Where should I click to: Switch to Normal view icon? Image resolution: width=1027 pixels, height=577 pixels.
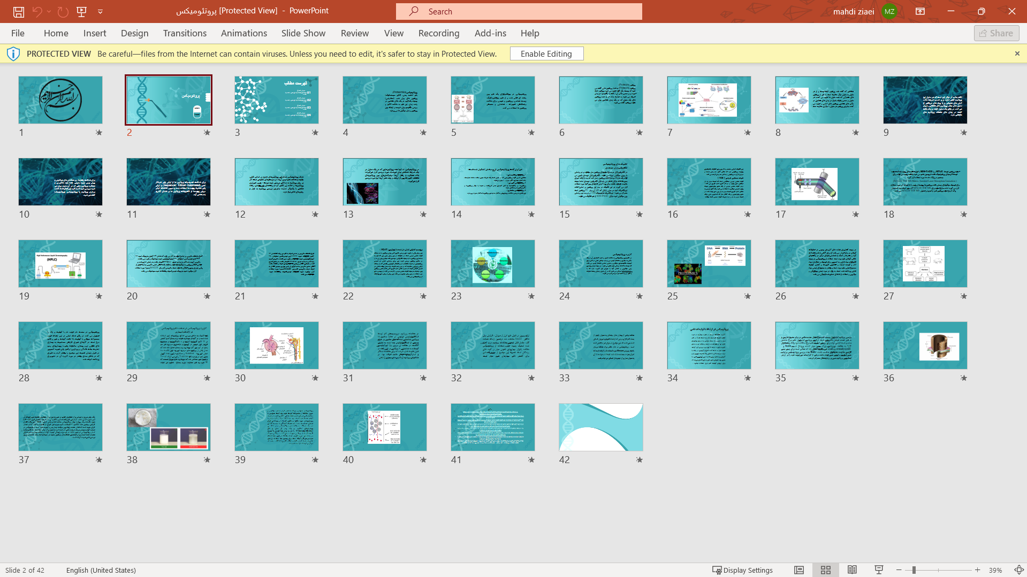[799, 570]
